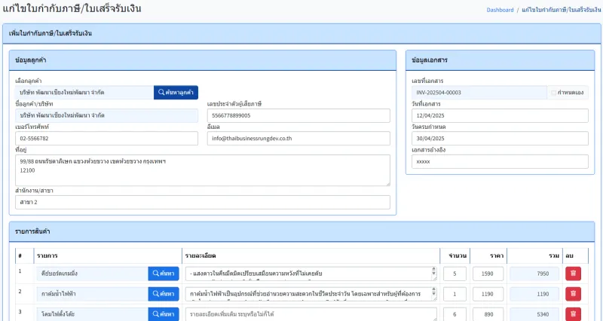Go to Dashboard breadcrumb link
Viewport: 603px width, 321px height.
pos(500,10)
